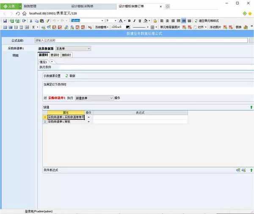Screen dimensions: 254x214
Task: Click the Sum sigma icon
Action: [33, 27]
